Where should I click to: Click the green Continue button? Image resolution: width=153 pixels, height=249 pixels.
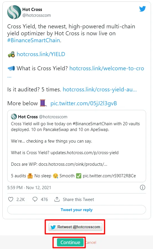coord(70,242)
